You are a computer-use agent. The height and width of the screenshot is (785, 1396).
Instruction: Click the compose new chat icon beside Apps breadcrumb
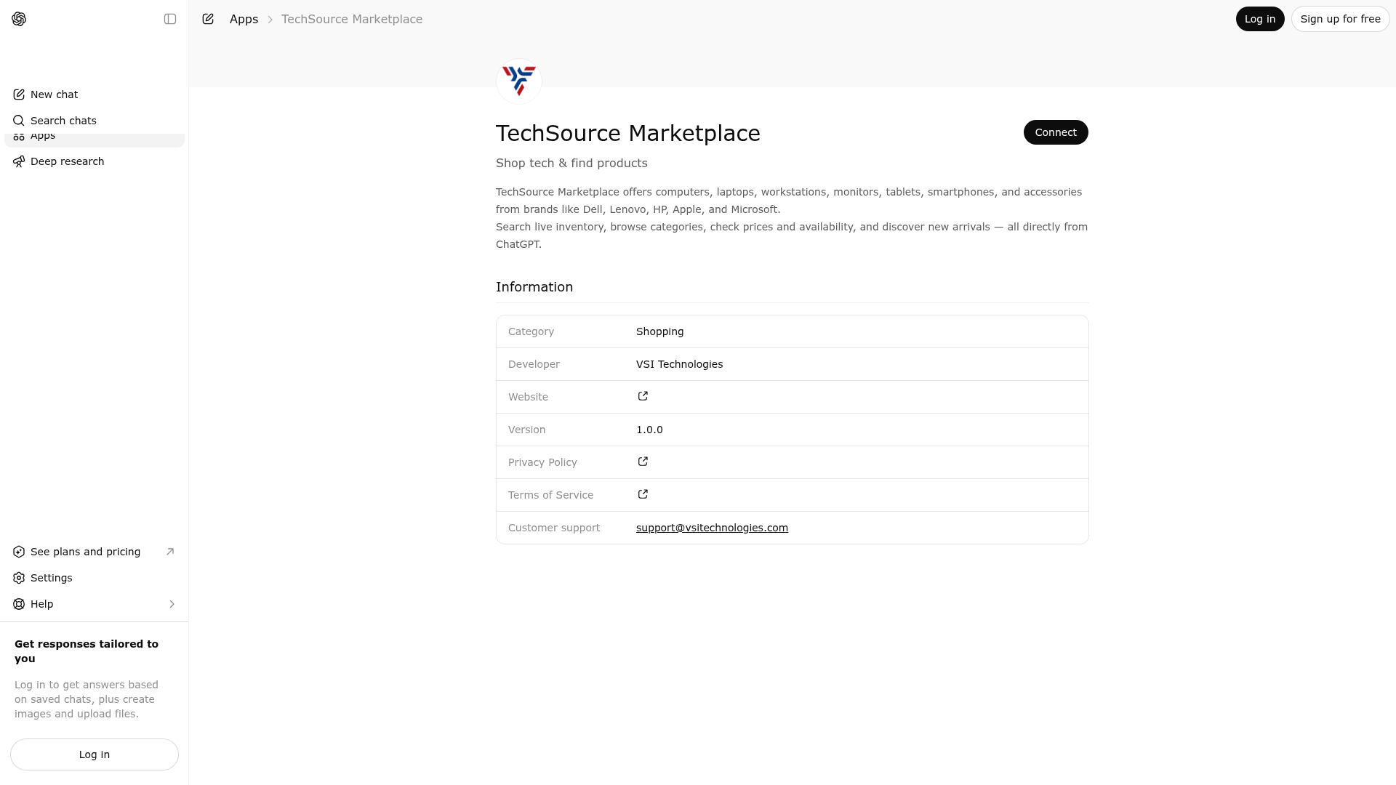tap(208, 19)
